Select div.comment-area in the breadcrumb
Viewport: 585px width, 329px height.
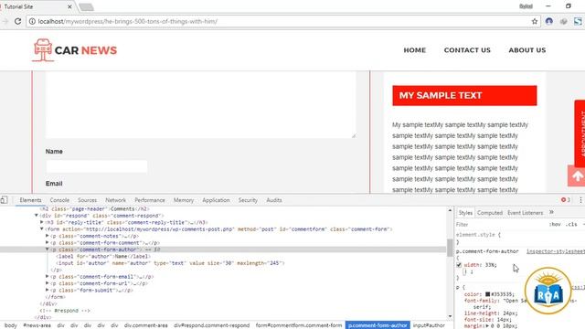point(146,325)
